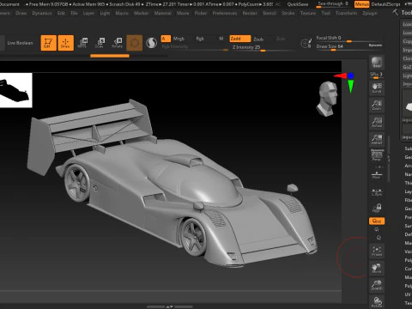Open the Render menu
412x309 pixels.
pos(250,13)
